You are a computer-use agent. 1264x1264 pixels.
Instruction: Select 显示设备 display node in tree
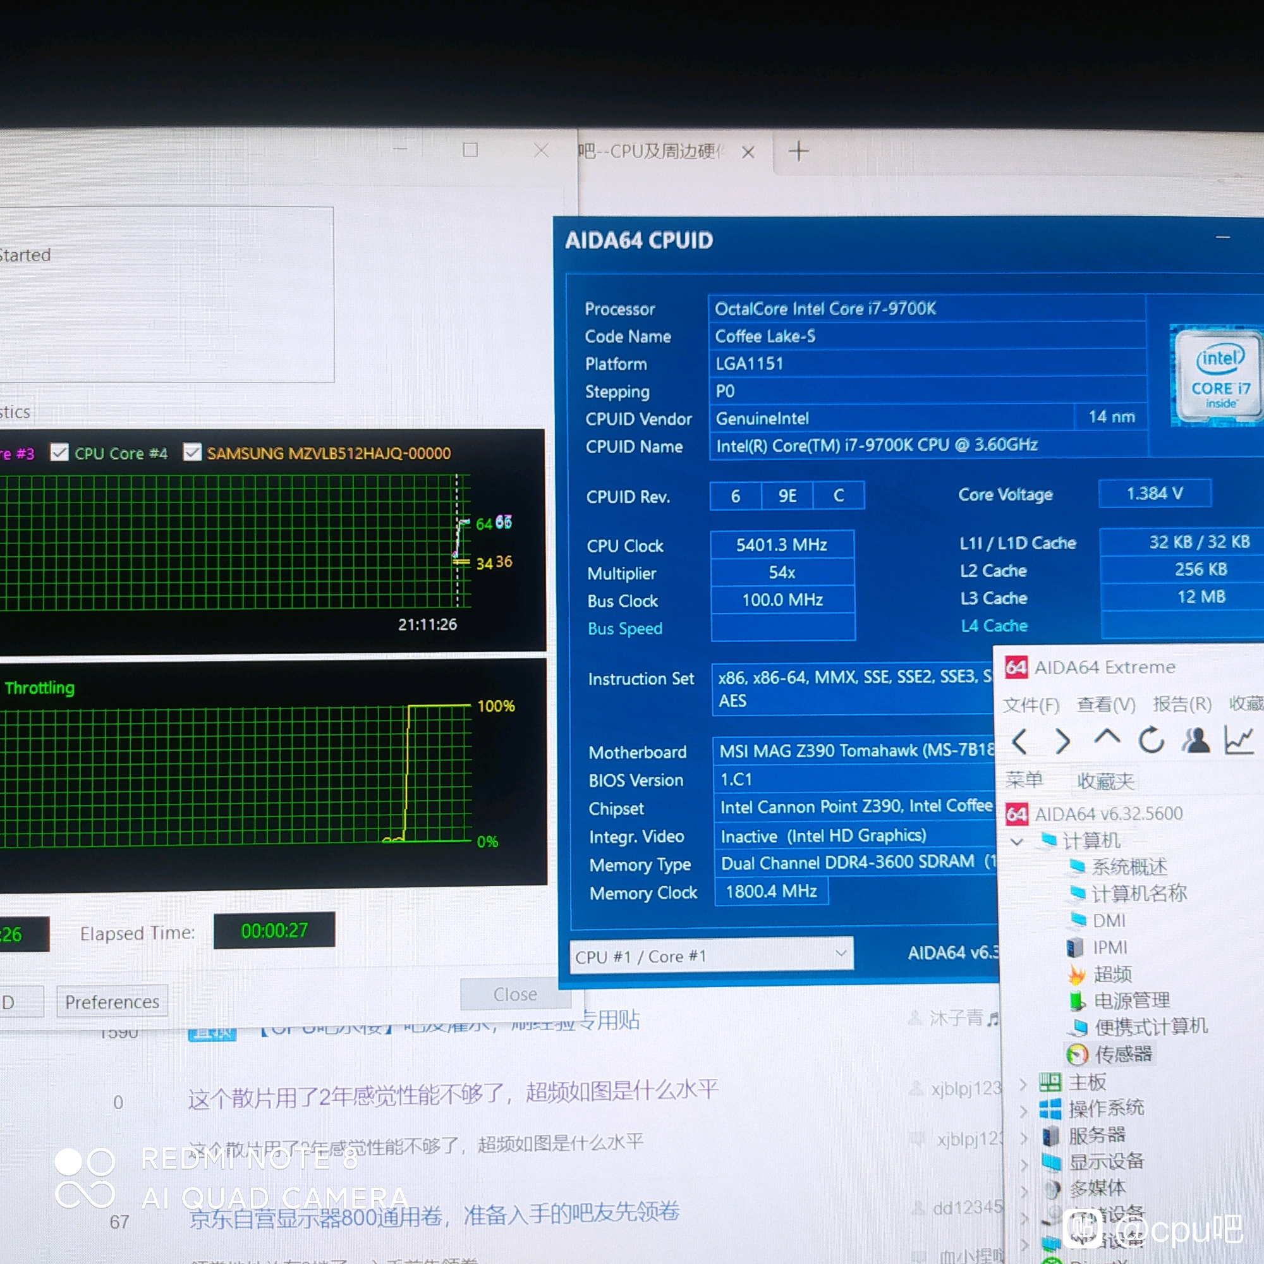click(x=1107, y=1161)
